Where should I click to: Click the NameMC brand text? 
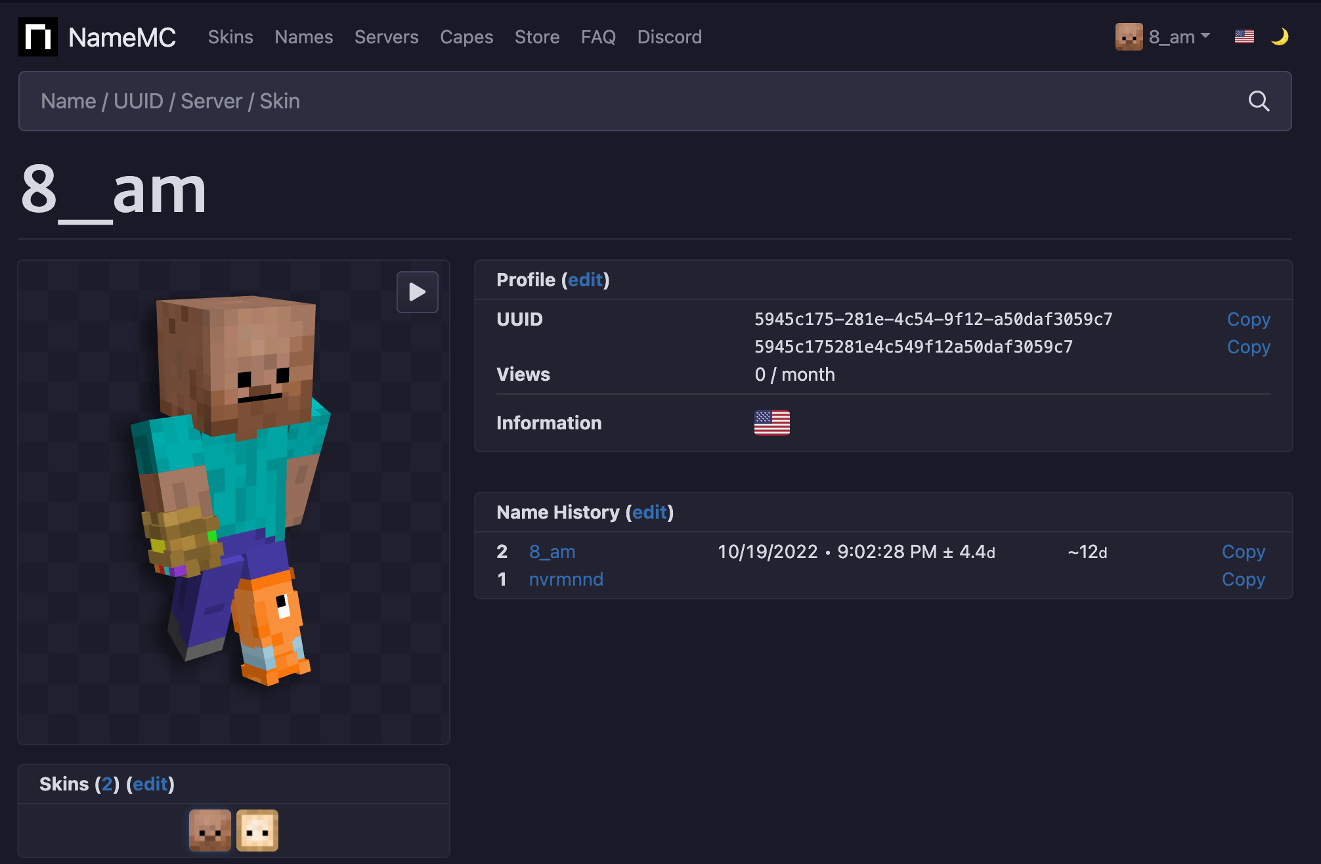(x=122, y=37)
